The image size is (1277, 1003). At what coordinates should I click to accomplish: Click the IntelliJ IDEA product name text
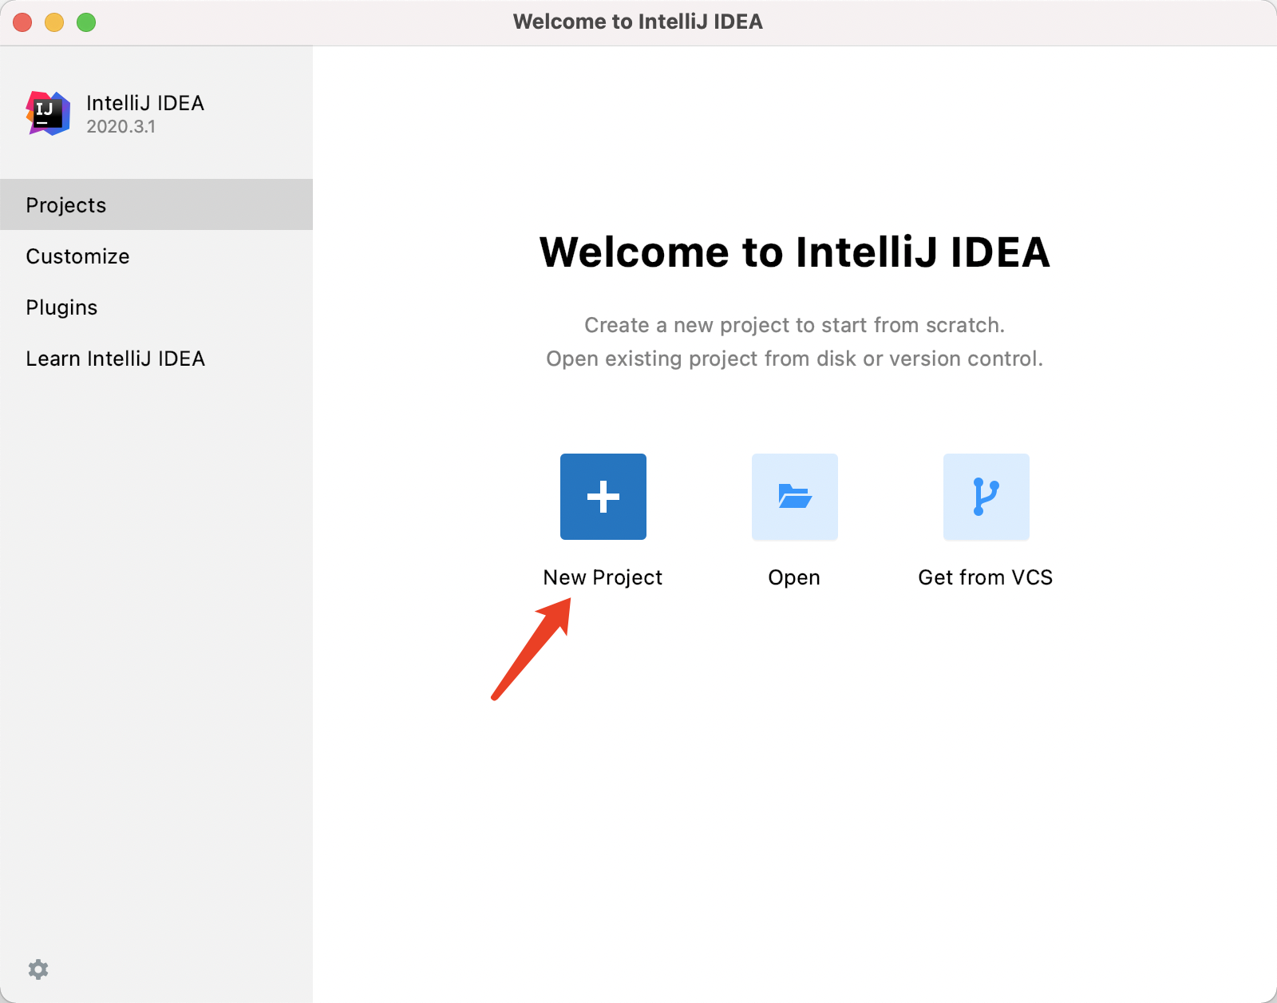pos(145,103)
